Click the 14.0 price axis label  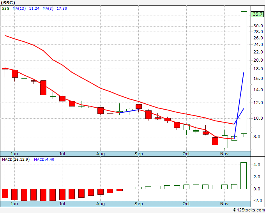pos(258,90)
